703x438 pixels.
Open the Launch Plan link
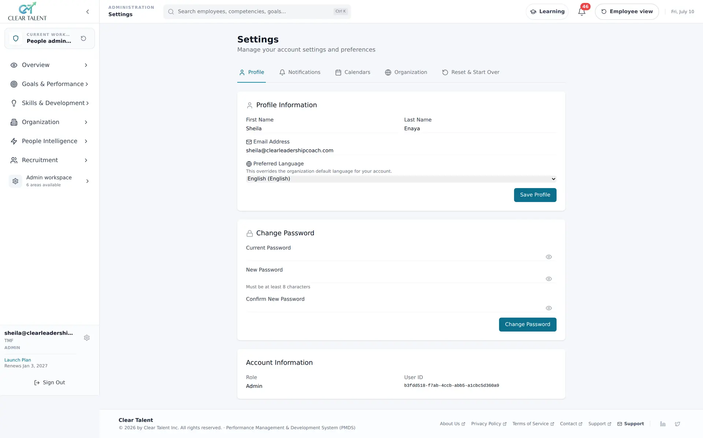(x=18, y=360)
